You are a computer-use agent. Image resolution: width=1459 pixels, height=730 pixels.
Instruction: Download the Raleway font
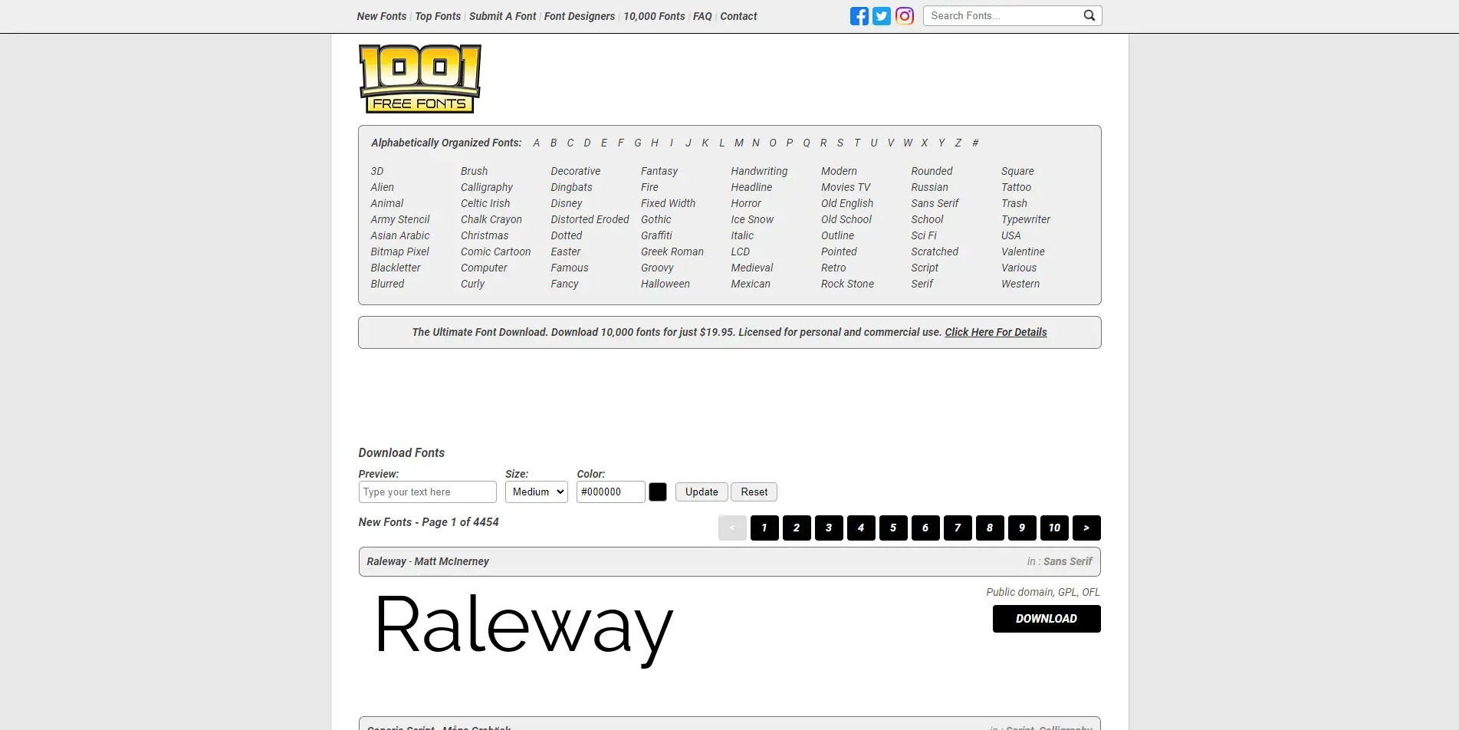[1047, 619]
